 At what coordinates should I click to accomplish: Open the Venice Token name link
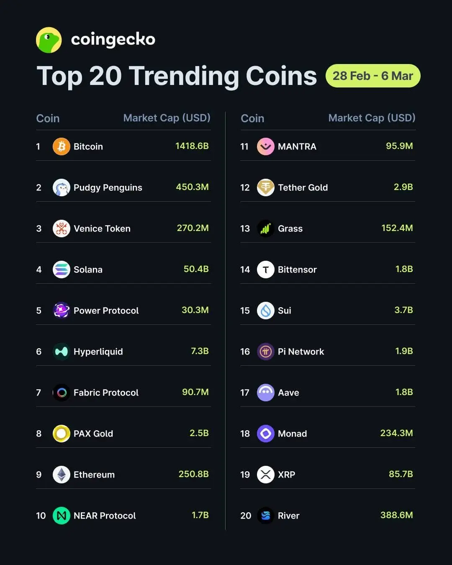click(102, 229)
